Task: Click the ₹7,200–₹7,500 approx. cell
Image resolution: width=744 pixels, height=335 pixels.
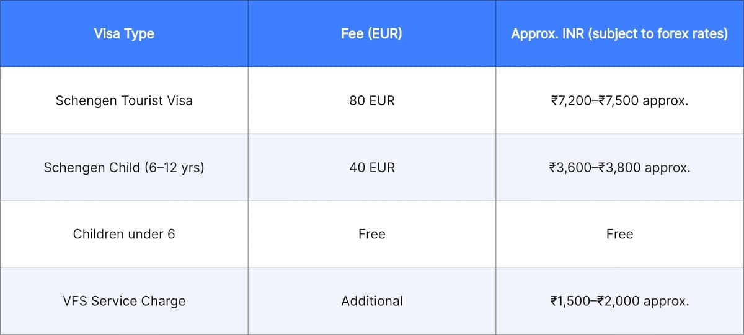Action: (619, 100)
